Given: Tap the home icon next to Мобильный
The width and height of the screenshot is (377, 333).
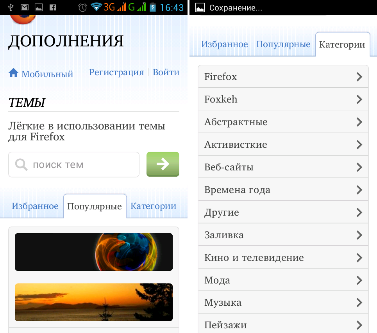Looking at the screenshot, I should [13, 73].
